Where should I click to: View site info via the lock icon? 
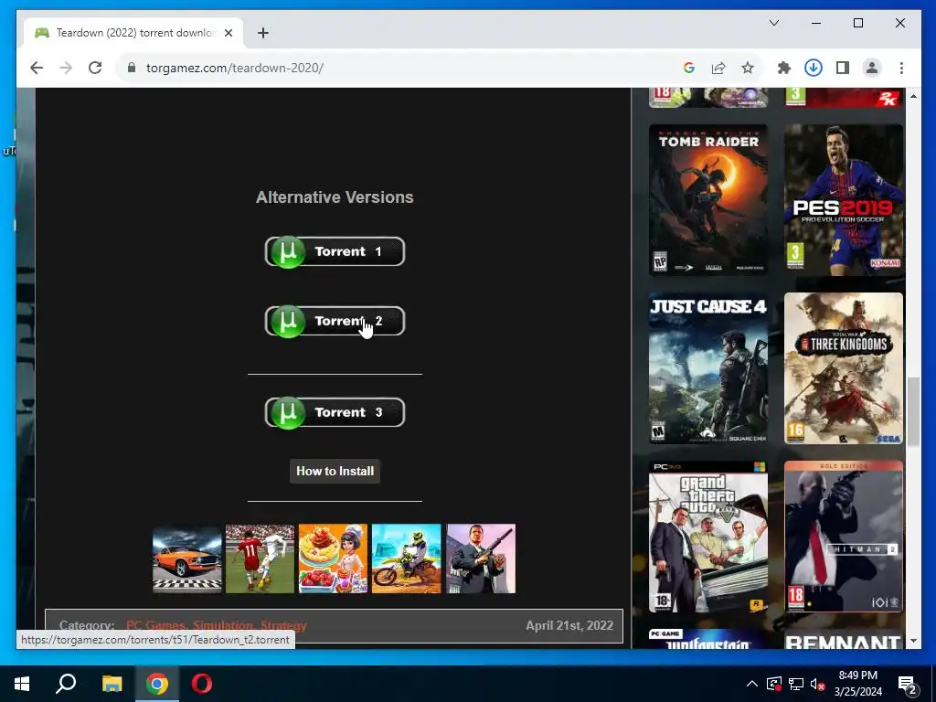[132, 68]
